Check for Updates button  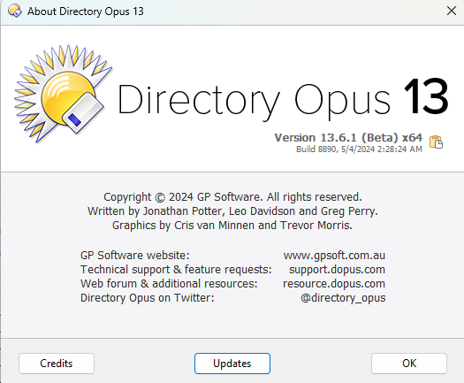pos(232,364)
